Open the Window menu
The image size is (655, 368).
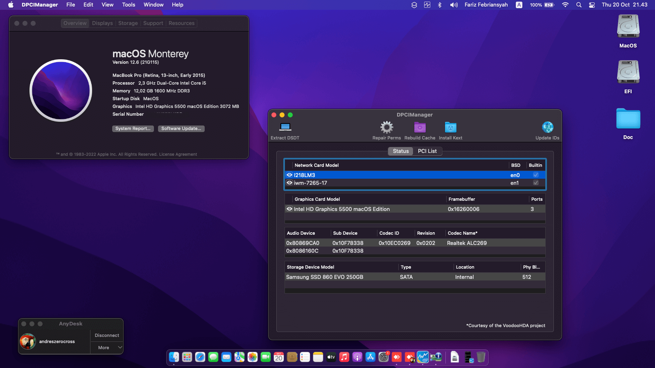tap(154, 5)
